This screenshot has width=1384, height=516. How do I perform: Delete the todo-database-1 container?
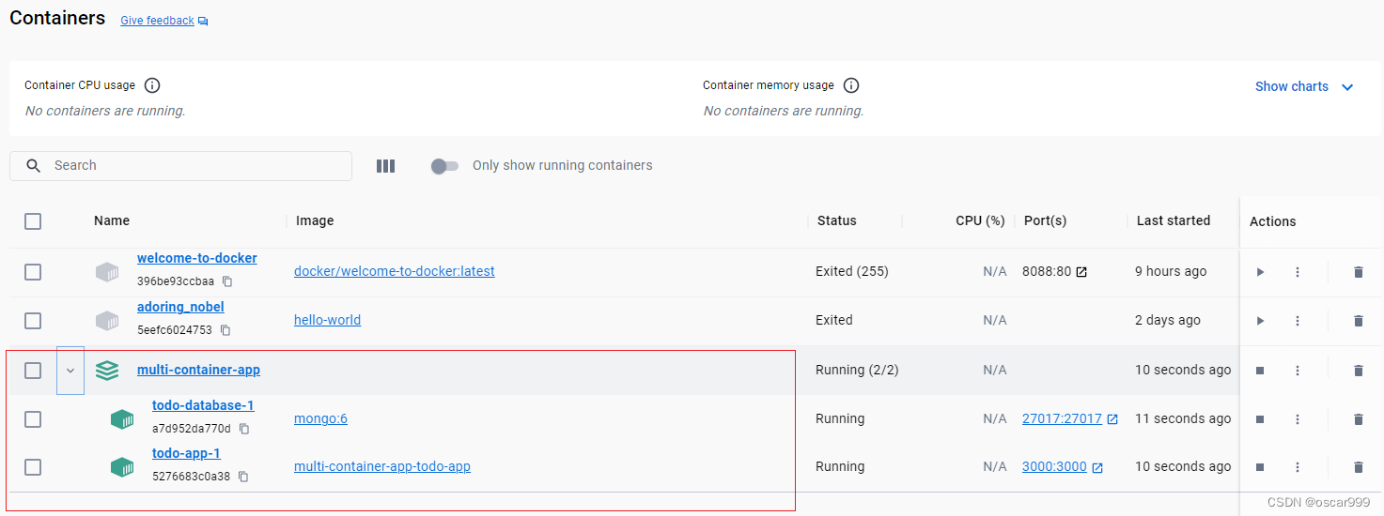pyautogui.click(x=1358, y=419)
